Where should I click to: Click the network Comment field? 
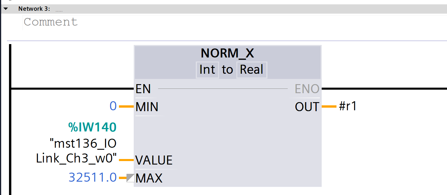51,22
